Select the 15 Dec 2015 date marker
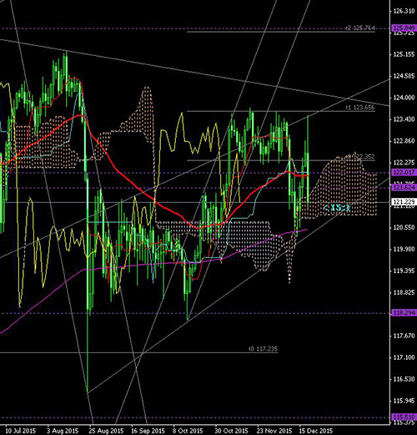The height and width of the screenshot is (435, 417). point(316,431)
